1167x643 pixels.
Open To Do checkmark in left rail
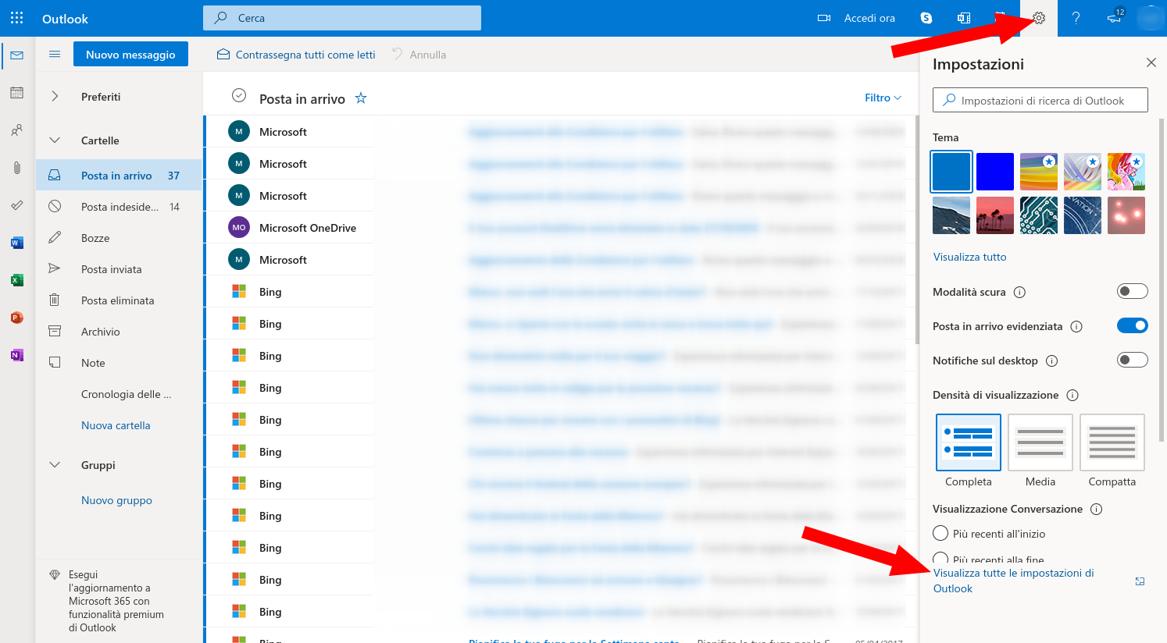(17, 205)
